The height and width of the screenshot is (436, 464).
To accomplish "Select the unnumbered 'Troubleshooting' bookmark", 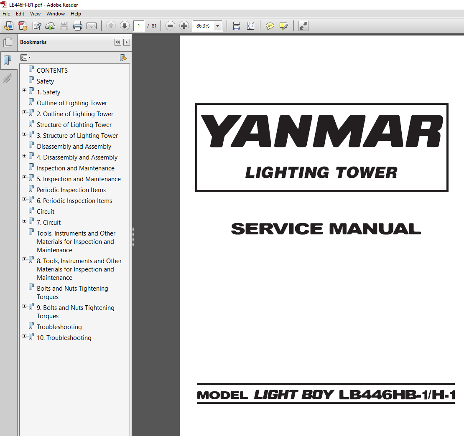I will pyautogui.click(x=59, y=327).
